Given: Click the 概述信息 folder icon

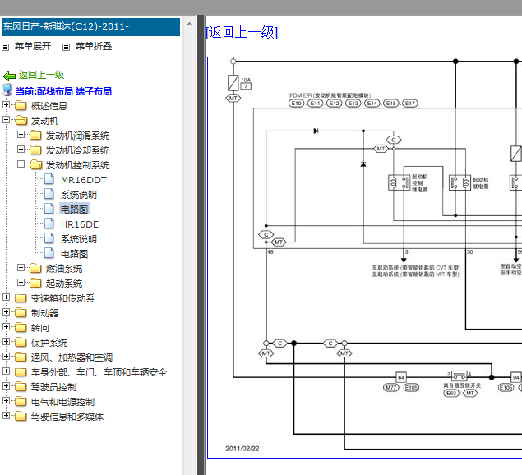Looking at the screenshot, I should [21, 105].
